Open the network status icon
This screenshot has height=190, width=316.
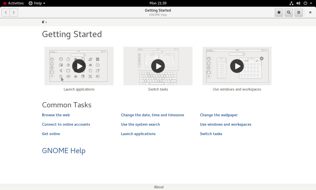click(x=291, y=3)
